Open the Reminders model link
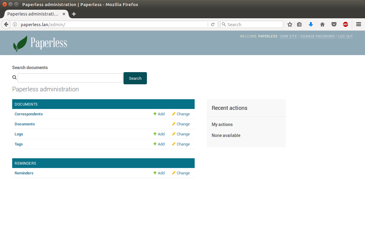Image resolution: width=365 pixels, height=231 pixels. click(24, 173)
